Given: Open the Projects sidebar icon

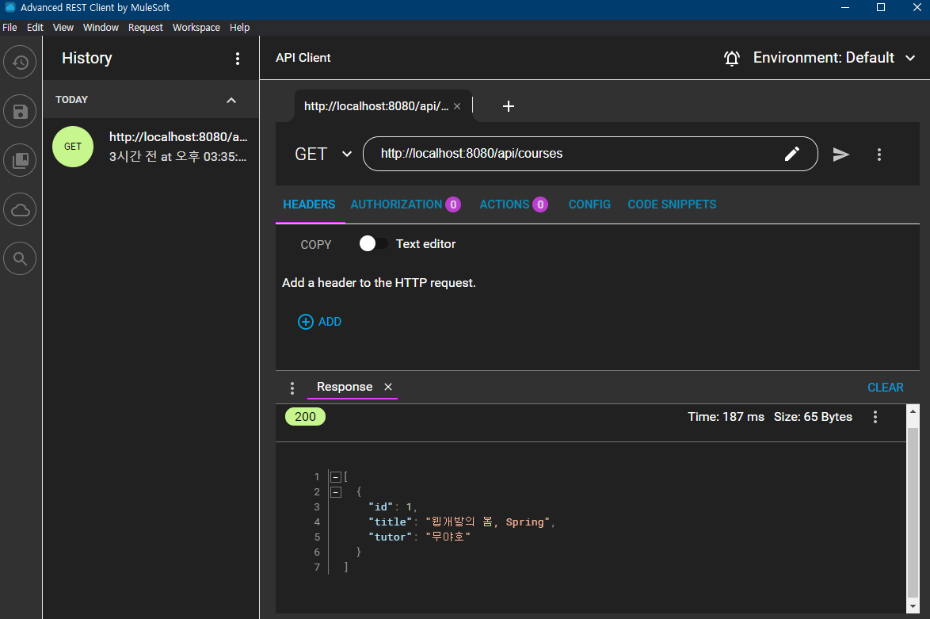Looking at the screenshot, I should (x=20, y=160).
